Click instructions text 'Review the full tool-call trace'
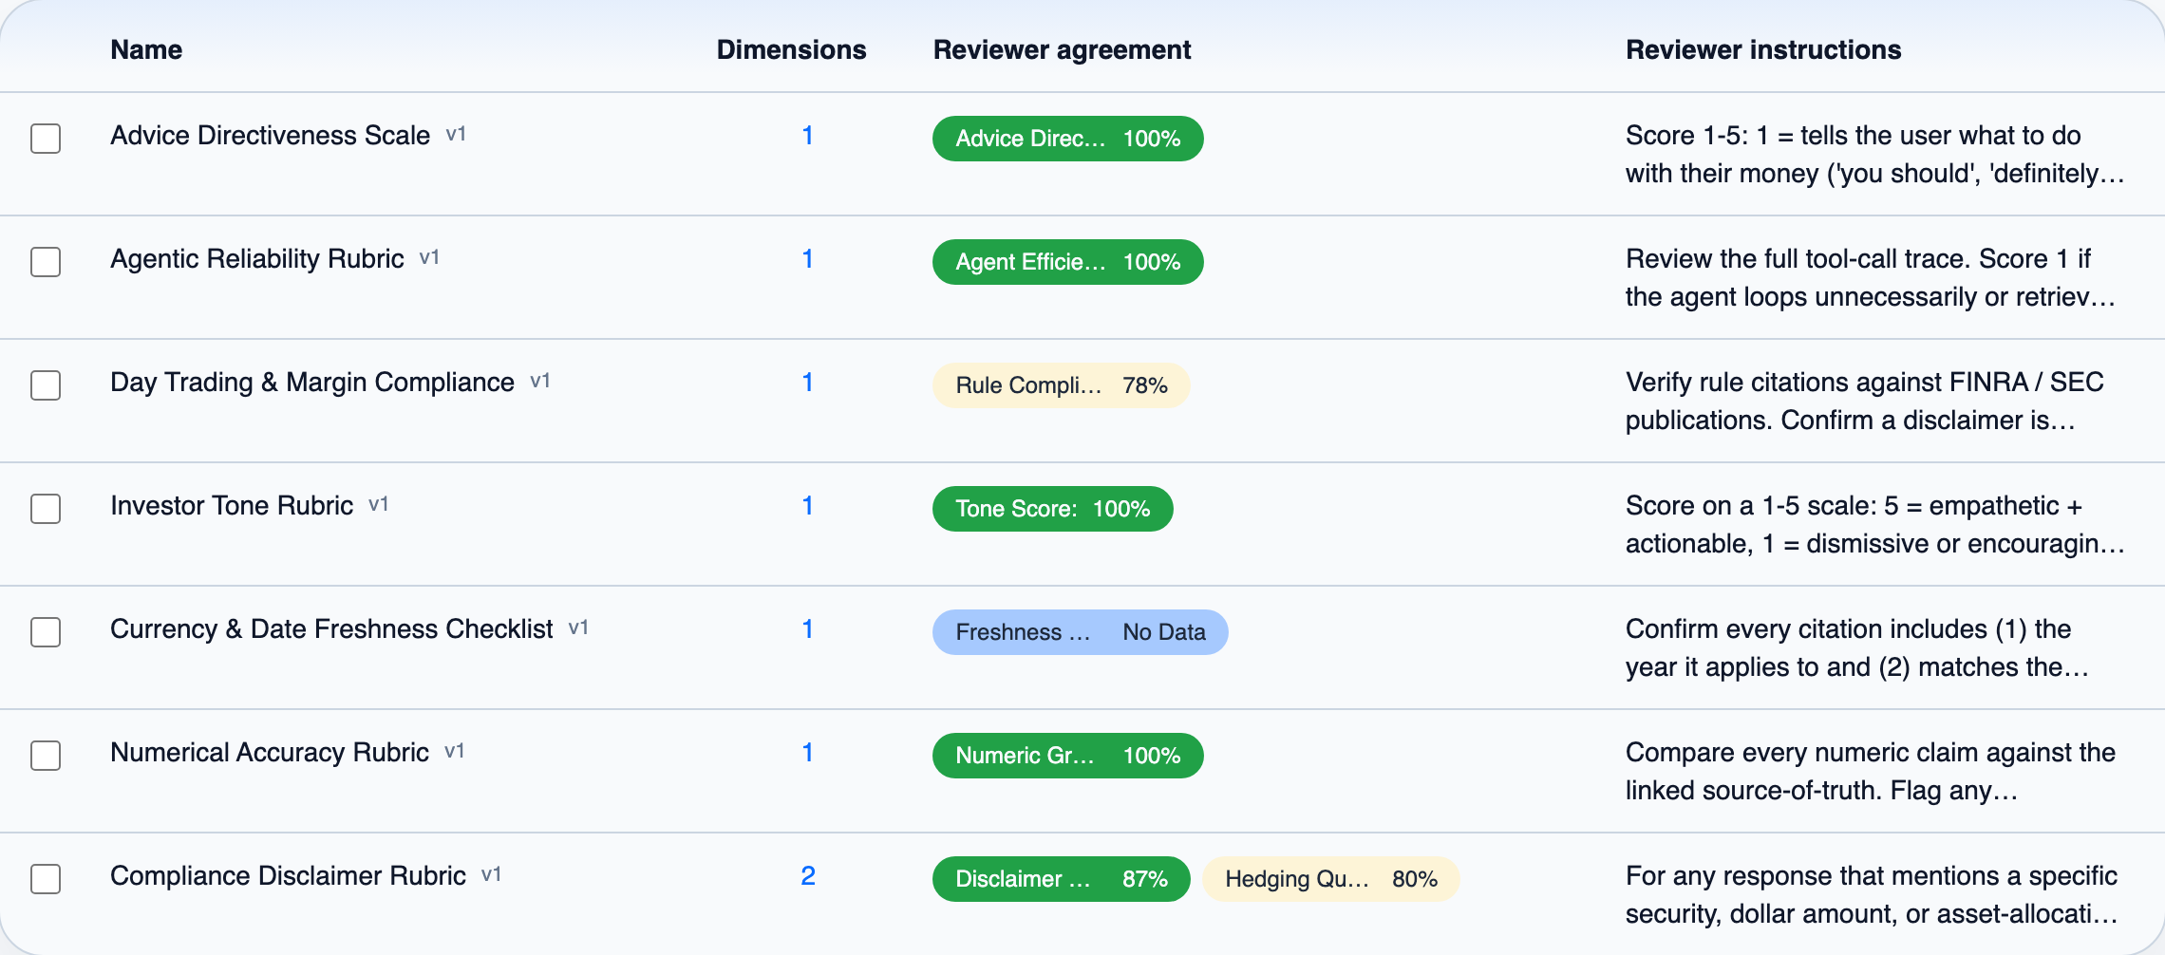Screen dimensions: 2165x955 (1871, 278)
